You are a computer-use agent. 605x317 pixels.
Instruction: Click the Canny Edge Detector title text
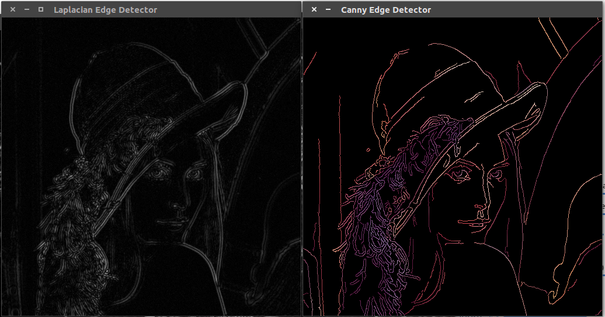(x=386, y=10)
